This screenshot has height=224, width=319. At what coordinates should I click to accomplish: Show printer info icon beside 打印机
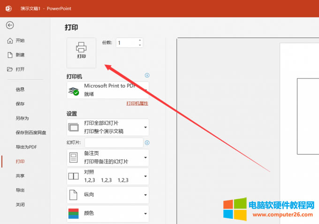tap(147, 75)
